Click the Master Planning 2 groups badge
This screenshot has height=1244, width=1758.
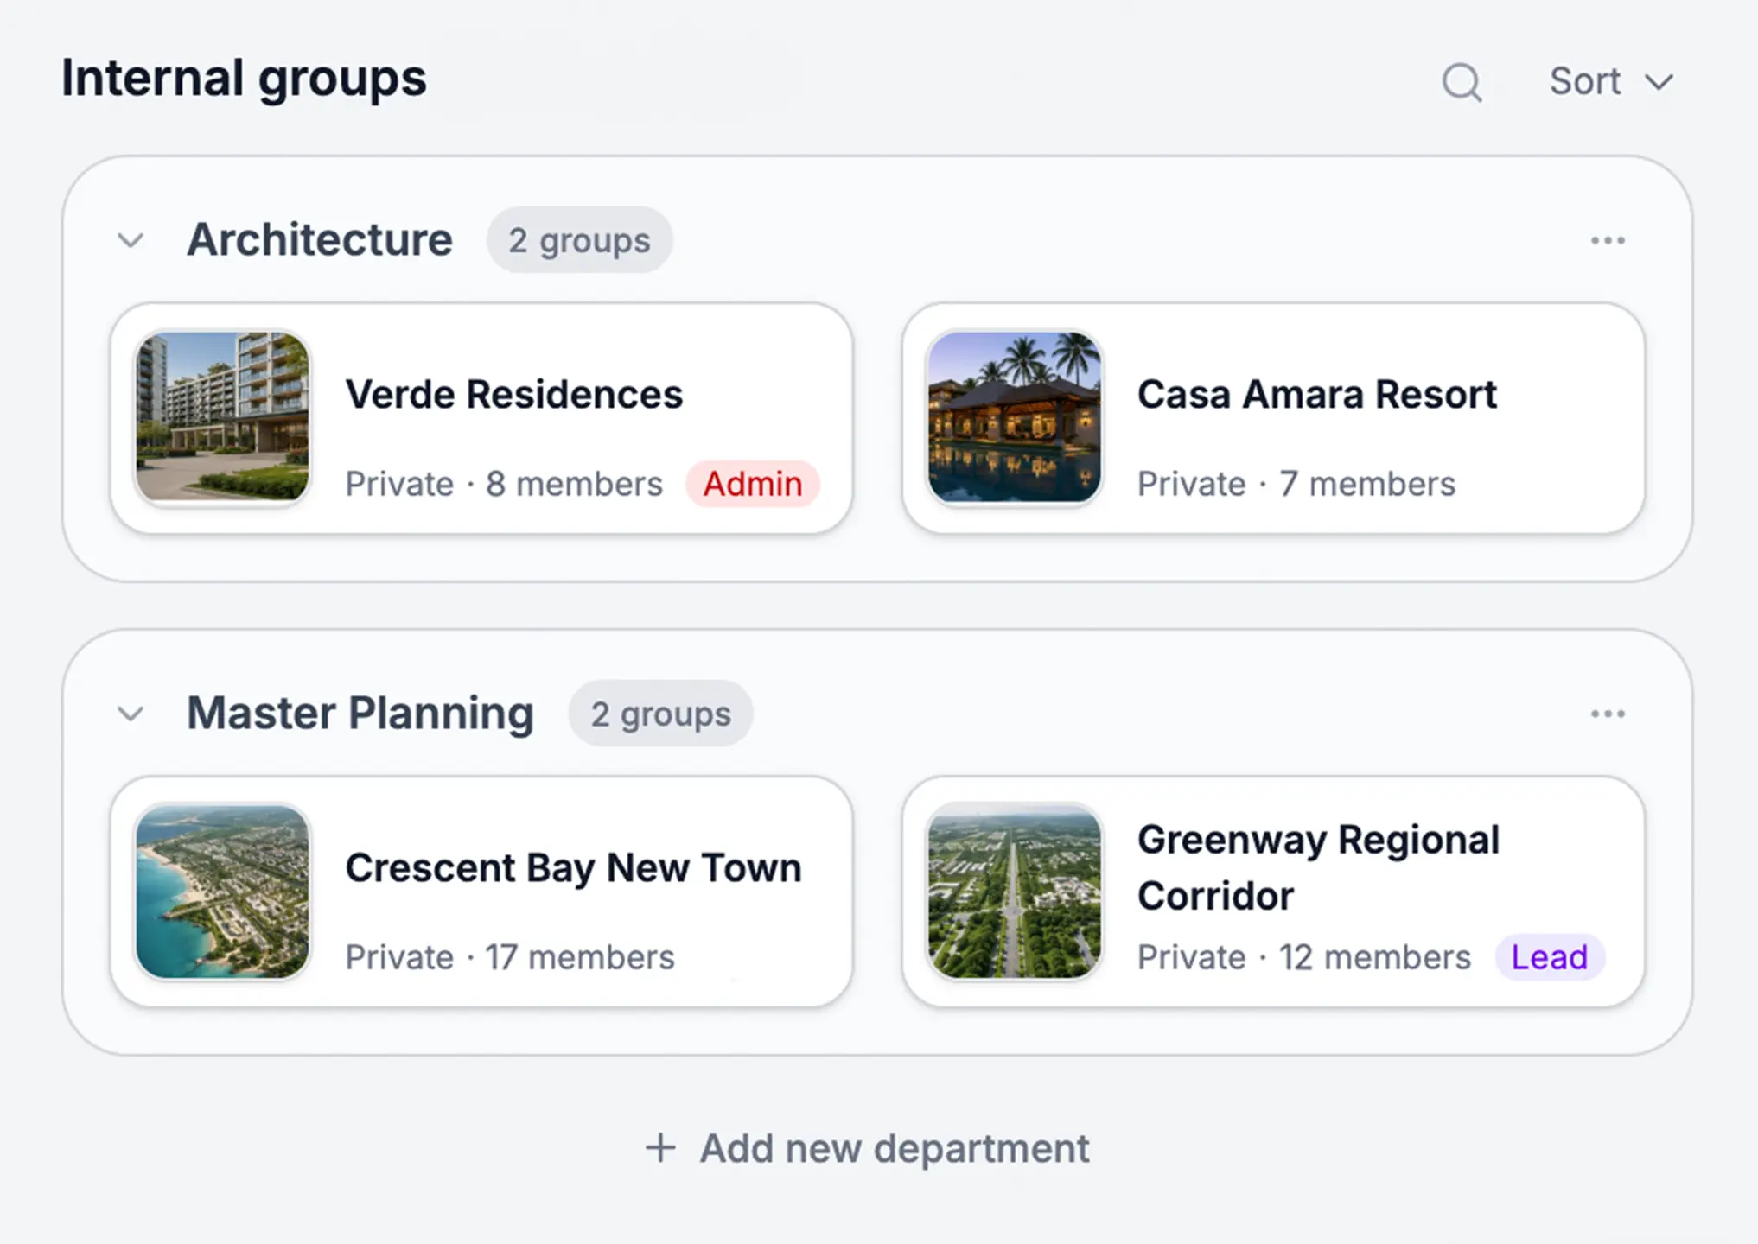pos(660,714)
